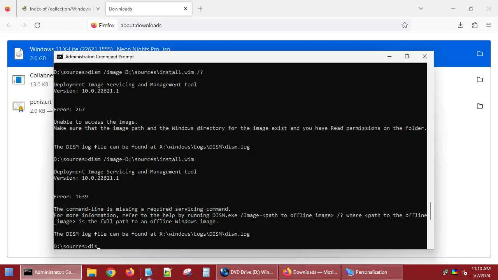Open the Calculator taskbar icon
Viewport: 498px width, 280px height.
tap(206, 272)
